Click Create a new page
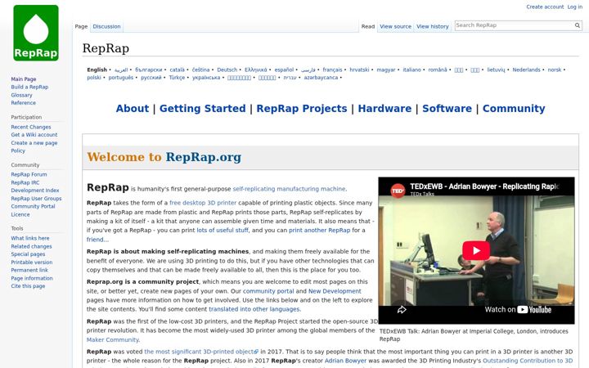 coord(34,142)
